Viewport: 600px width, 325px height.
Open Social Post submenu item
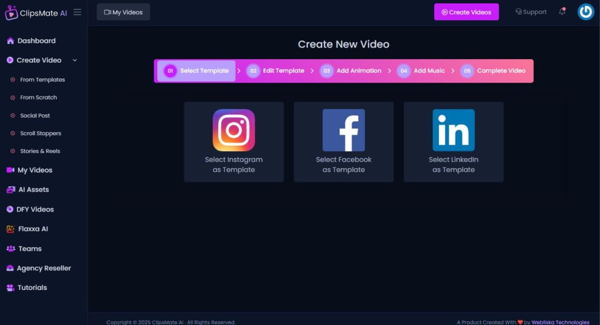[35, 115]
